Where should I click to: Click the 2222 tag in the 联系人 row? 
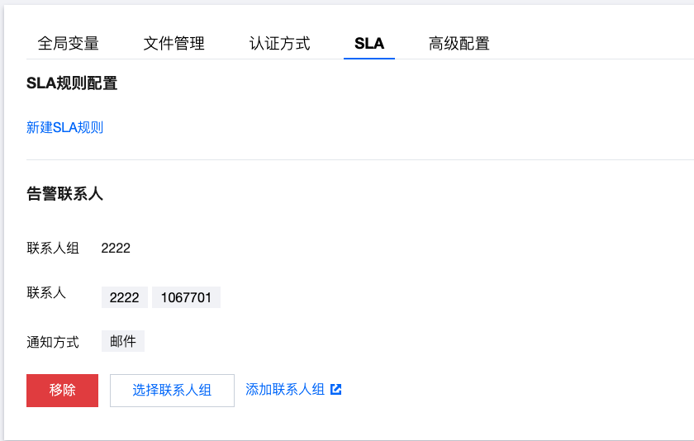124,297
